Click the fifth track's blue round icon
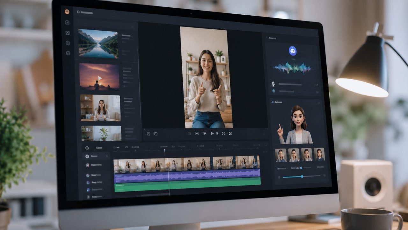 click(x=88, y=189)
